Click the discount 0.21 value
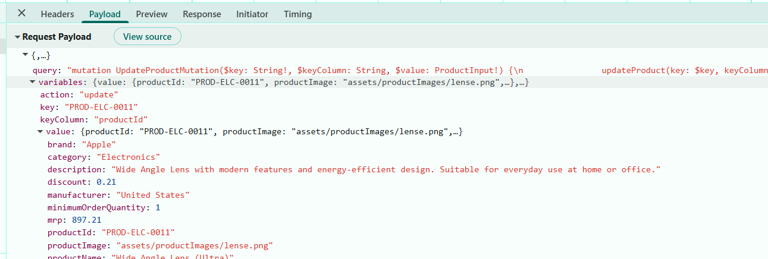Screen dimensions: 768x259 [x=106, y=182]
